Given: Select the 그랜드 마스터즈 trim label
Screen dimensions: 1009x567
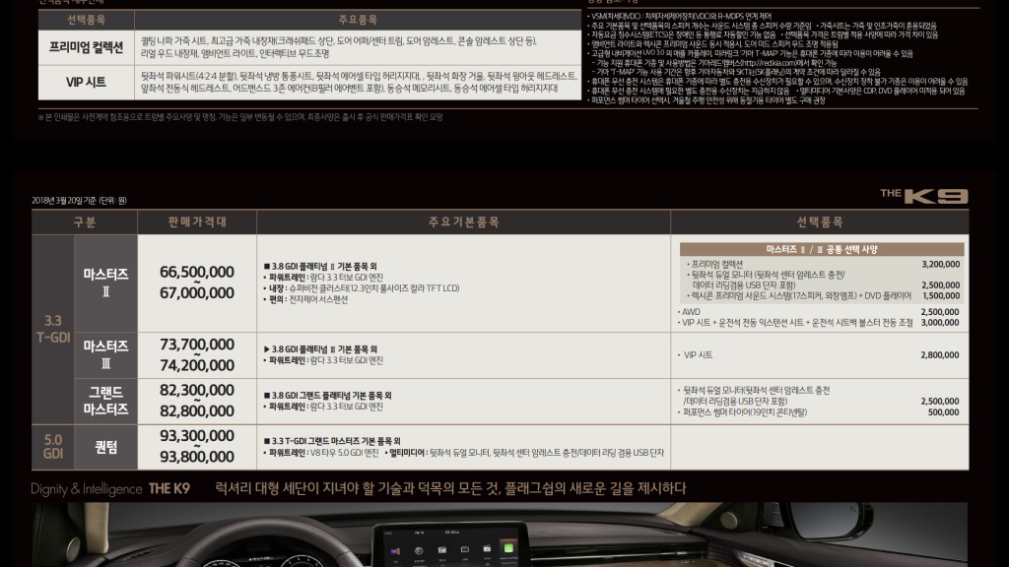Looking at the screenshot, I should click(105, 401).
